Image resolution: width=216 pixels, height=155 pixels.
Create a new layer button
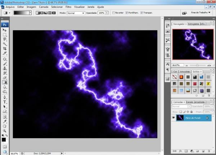pyautogui.click(x=203, y=151)
